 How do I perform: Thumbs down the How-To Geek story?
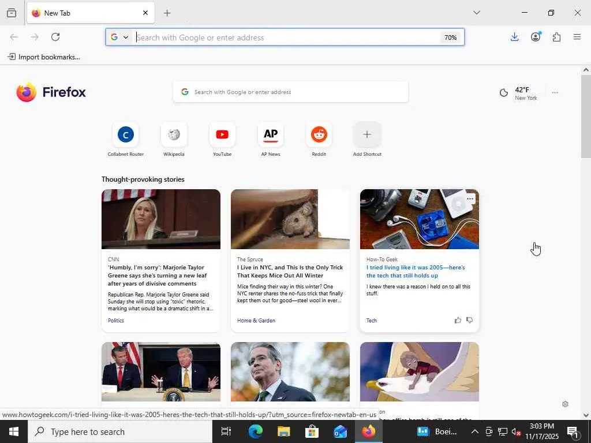tap(470, 320)
